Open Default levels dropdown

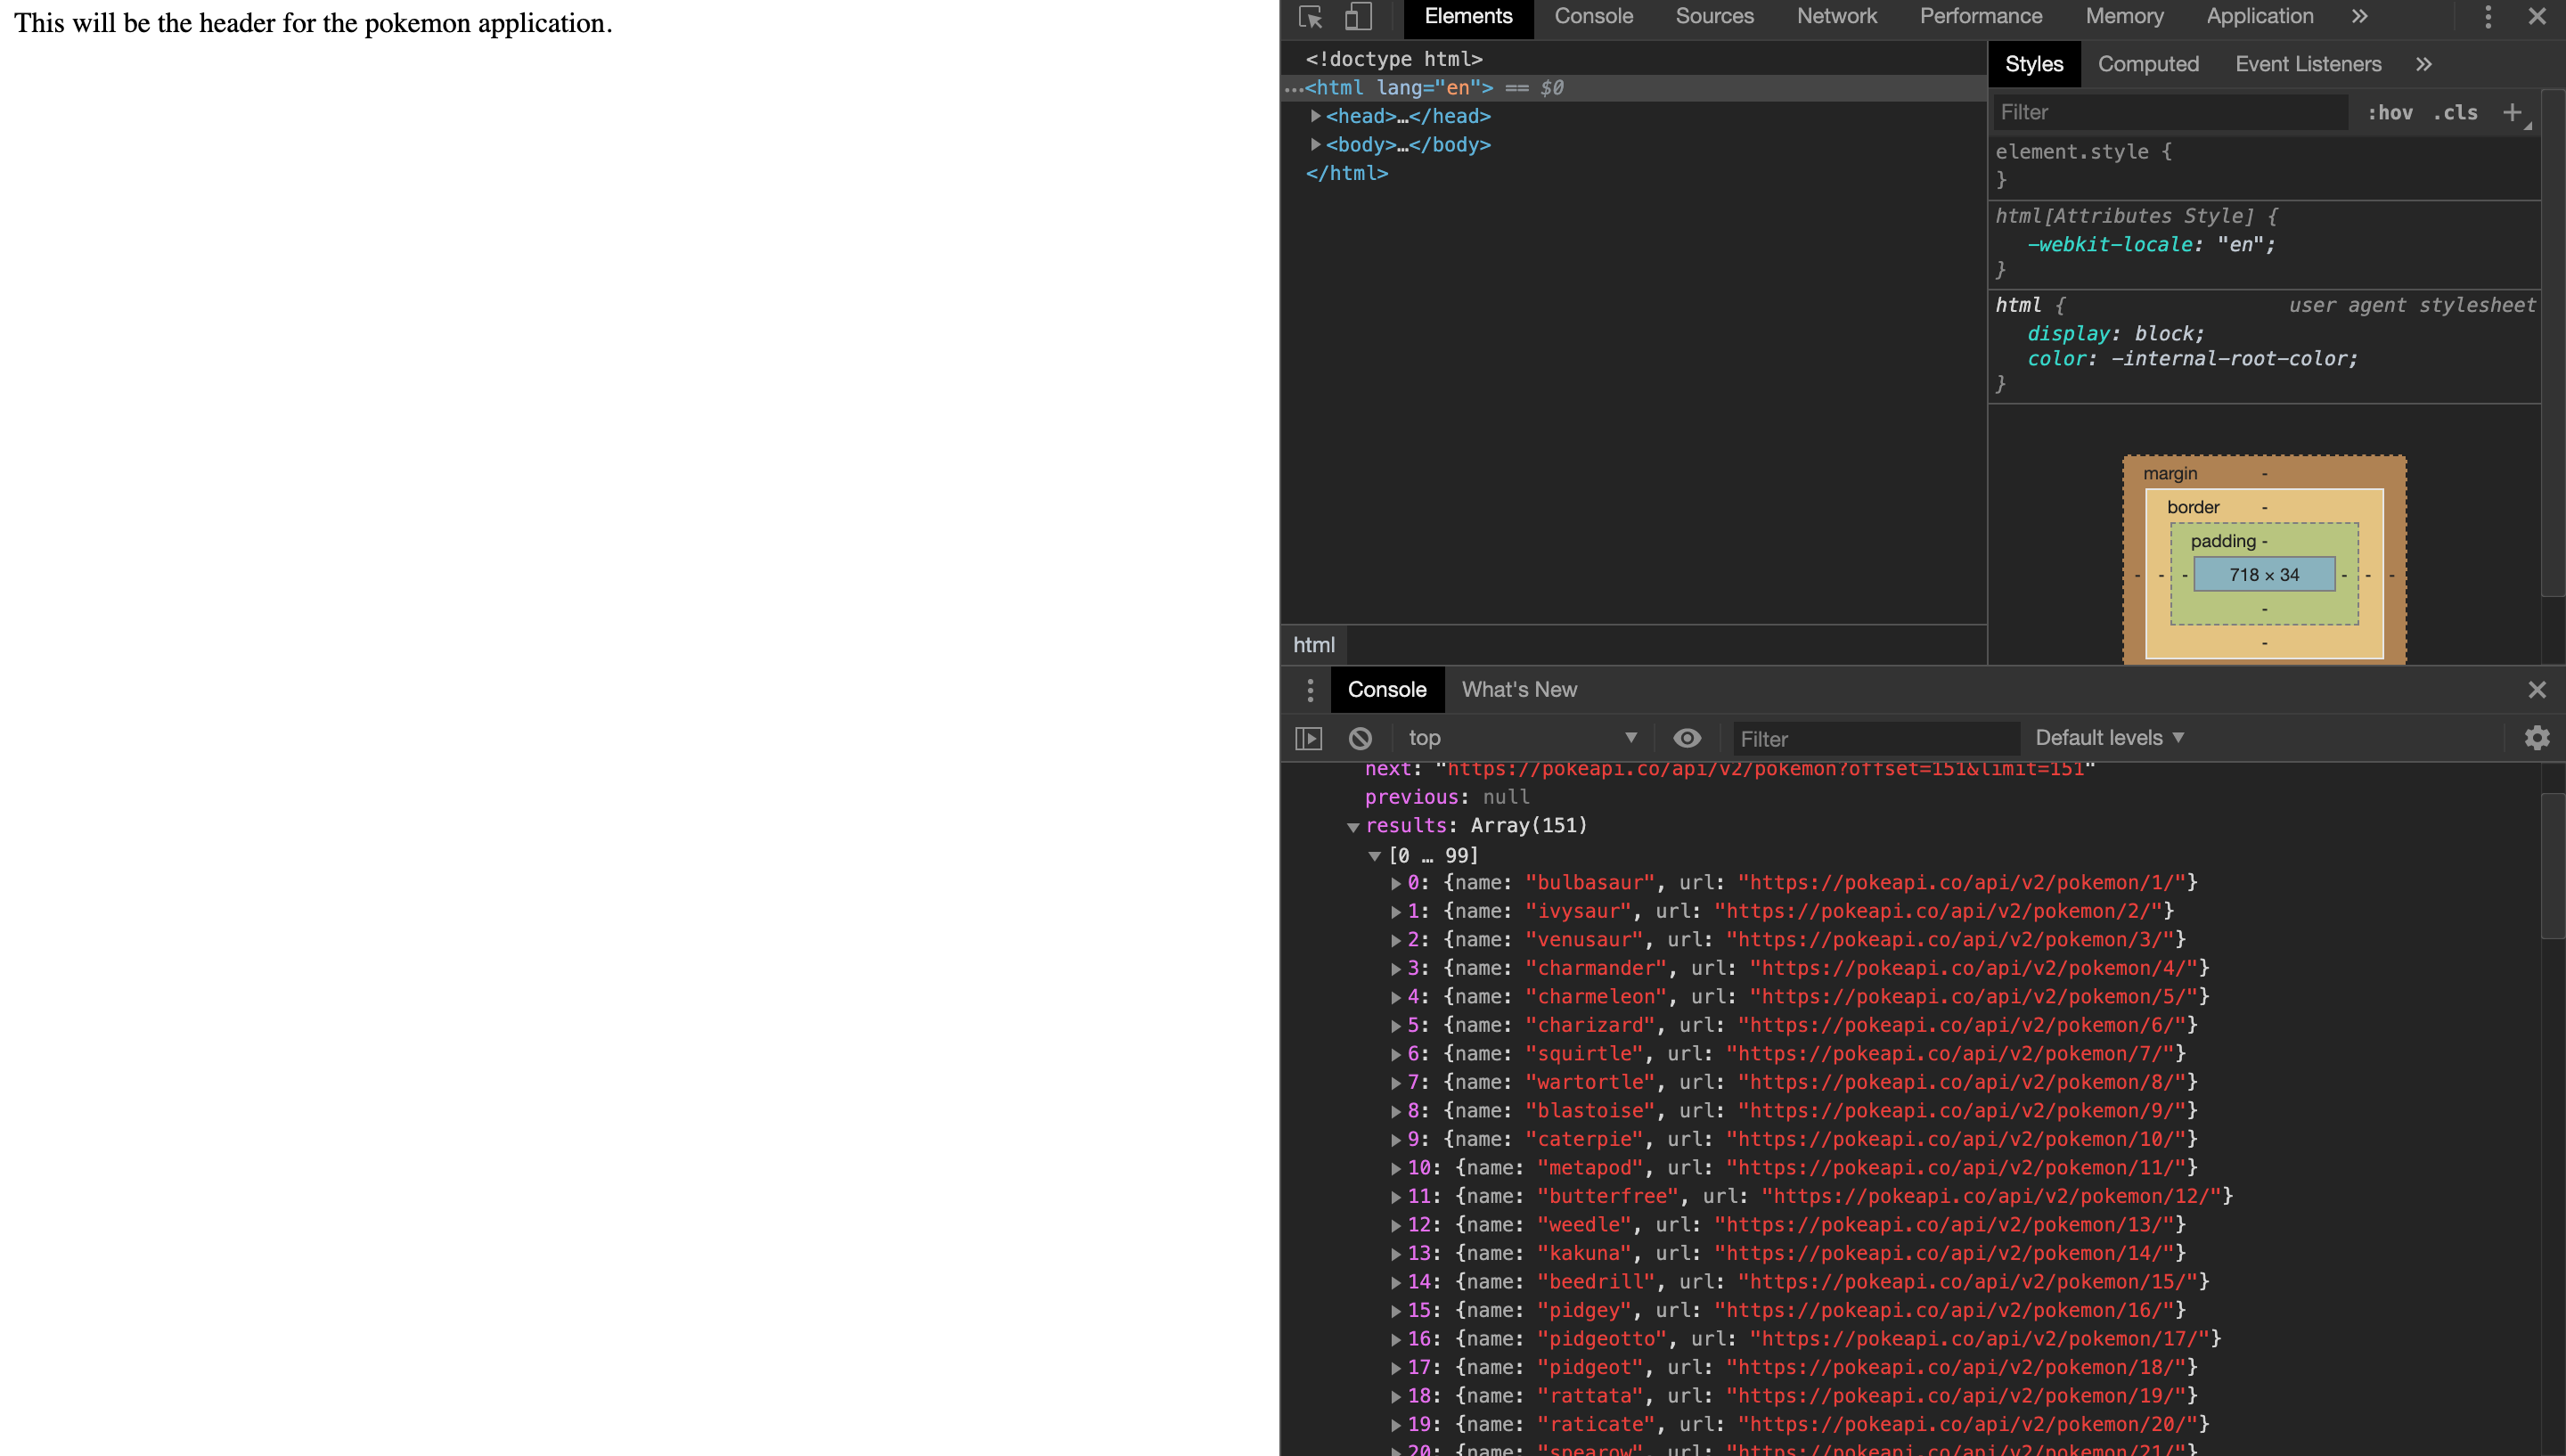(2109, 738)
